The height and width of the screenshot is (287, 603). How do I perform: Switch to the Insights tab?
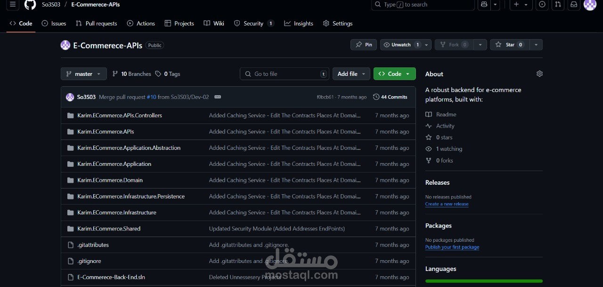[299, 24]
